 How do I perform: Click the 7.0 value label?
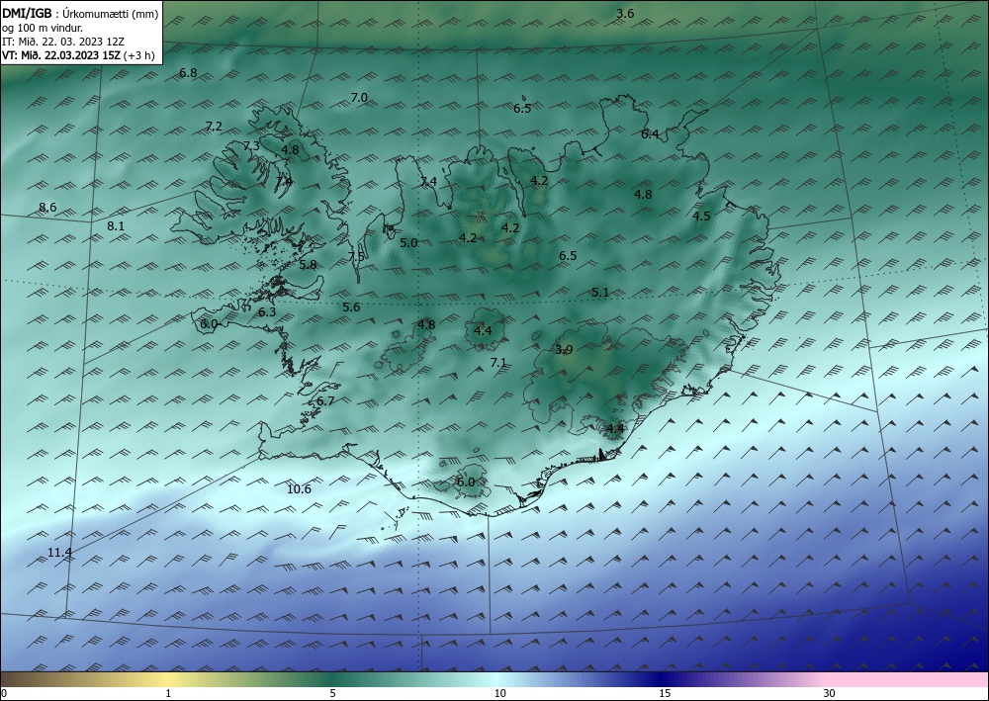pos(359,98)
